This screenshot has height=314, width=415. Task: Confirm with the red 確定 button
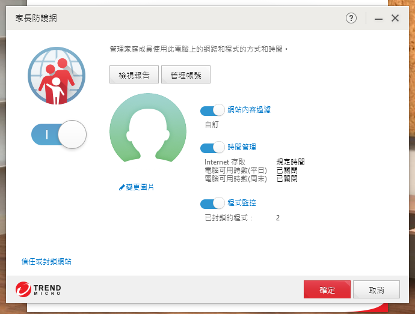[327, 289]
